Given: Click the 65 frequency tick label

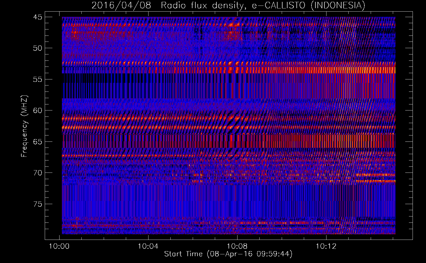Looking at the screenshot, I should [38, 142].
